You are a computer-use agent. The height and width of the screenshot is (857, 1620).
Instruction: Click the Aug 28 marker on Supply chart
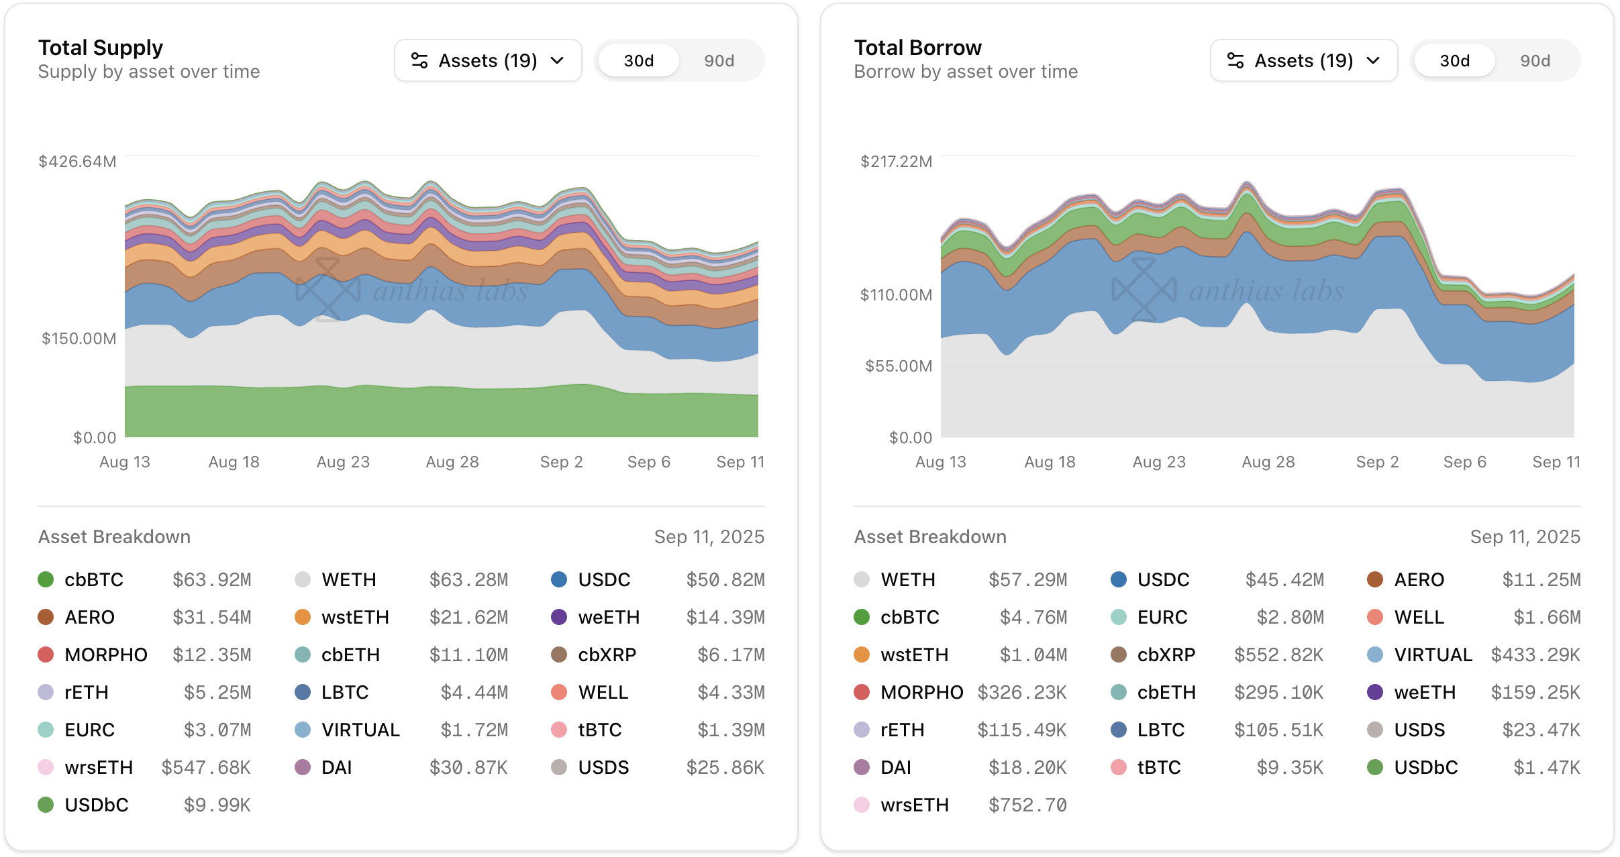452,462
